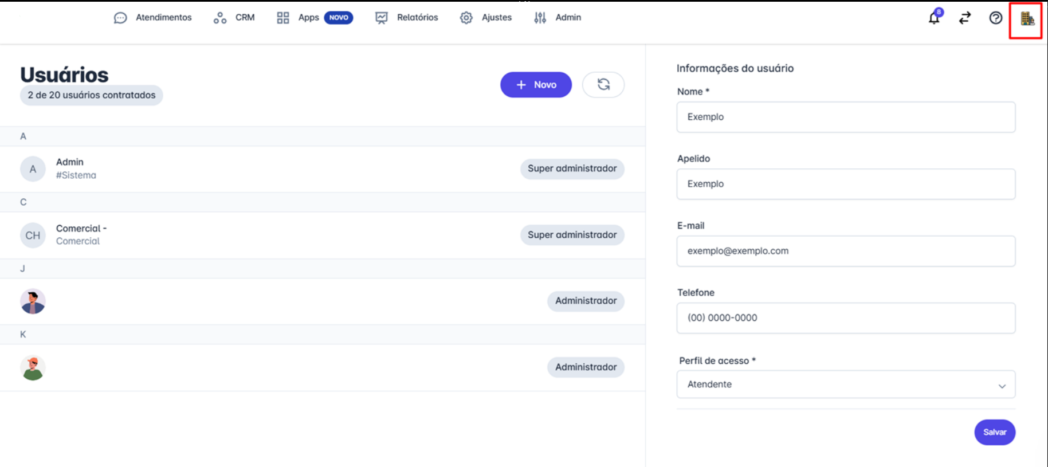The image size is (1048, 467).
Task: Open the Atendimentos menu
Action: (153, 18)
